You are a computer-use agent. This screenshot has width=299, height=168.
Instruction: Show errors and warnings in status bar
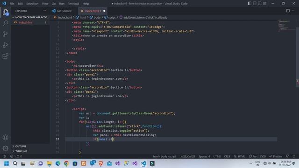(x=16, y=156)
